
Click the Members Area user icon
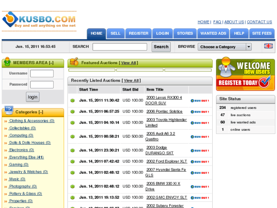click(x=7, y=61)
